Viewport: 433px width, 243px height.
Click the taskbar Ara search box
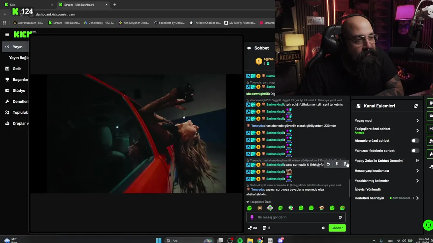point(189,240)
